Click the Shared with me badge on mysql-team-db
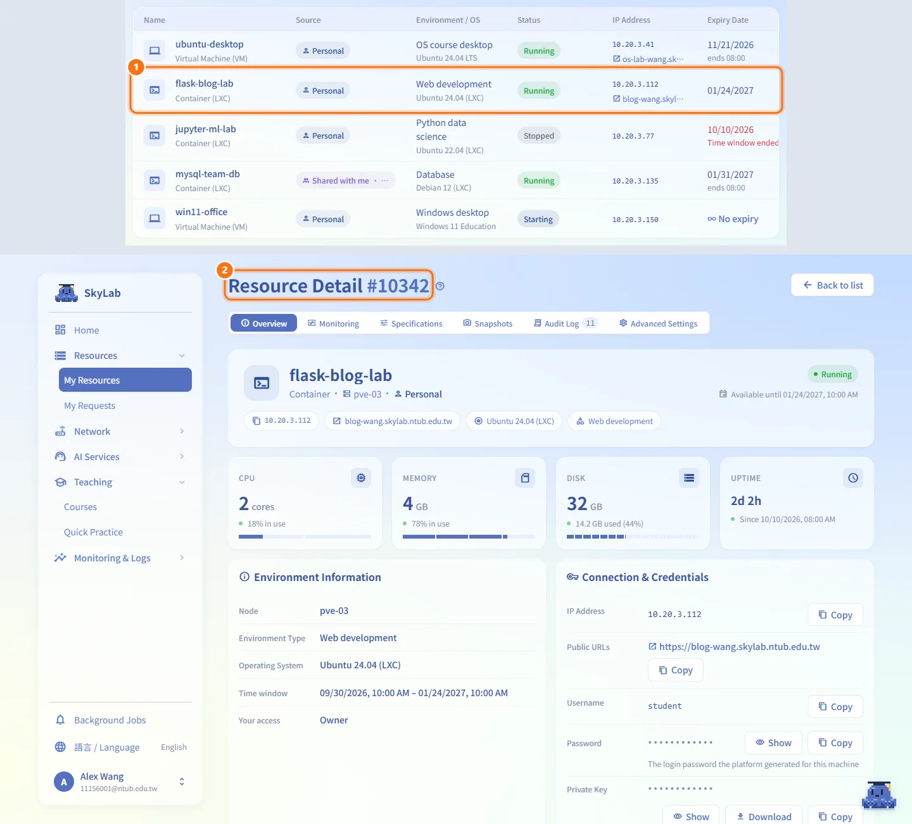The width and height of the screenshot is (912, 824). pyautogui.click(x=346, y=180)
